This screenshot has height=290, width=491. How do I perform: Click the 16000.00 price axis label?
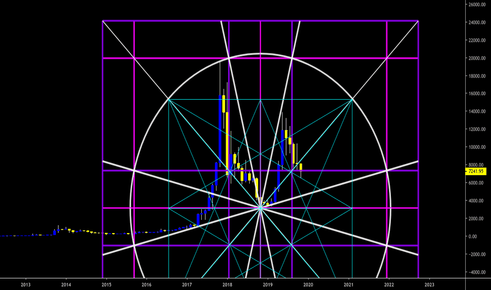(x=477, y=94)
